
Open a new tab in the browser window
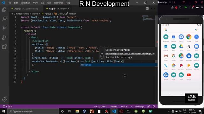(174, 2)
